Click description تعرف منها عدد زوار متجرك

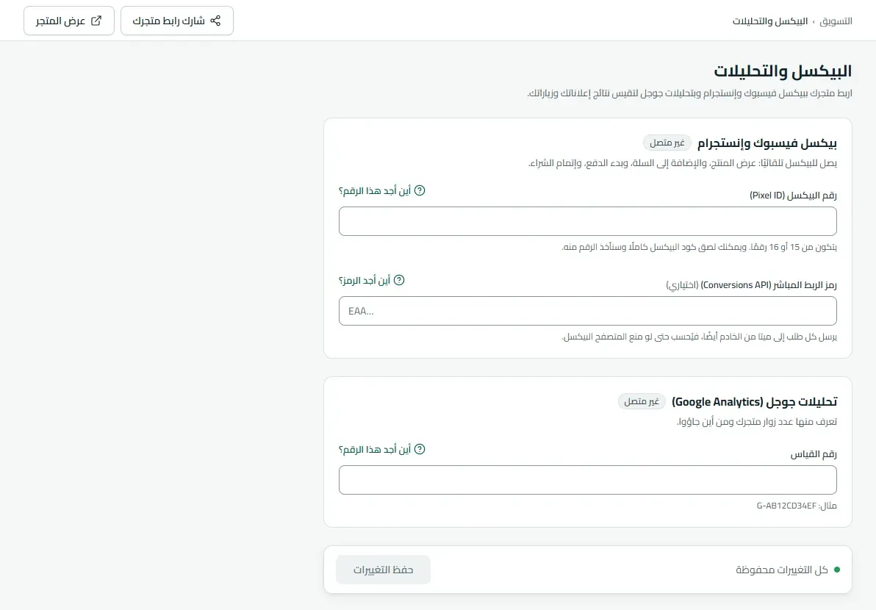click(x=757, y=422)
